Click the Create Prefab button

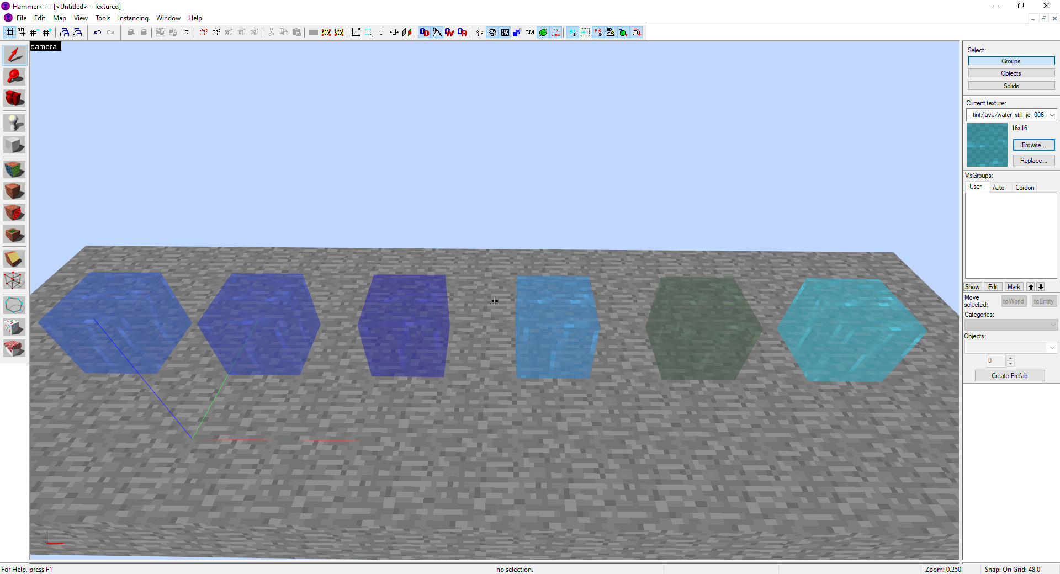[x=1009, y=375]
